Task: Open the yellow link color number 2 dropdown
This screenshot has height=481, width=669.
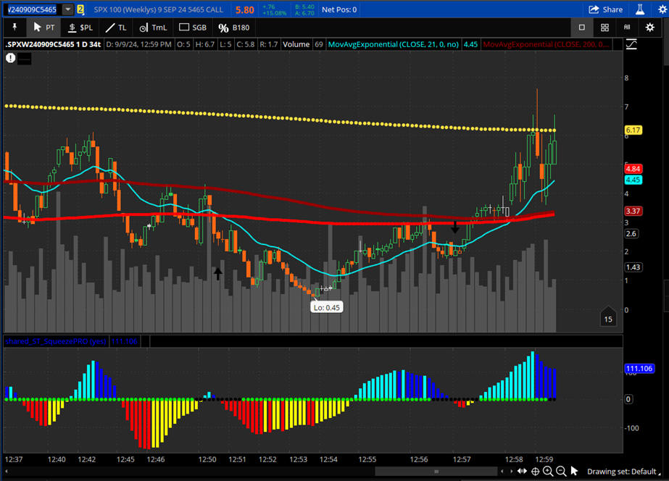Action: tap(80, 9)
